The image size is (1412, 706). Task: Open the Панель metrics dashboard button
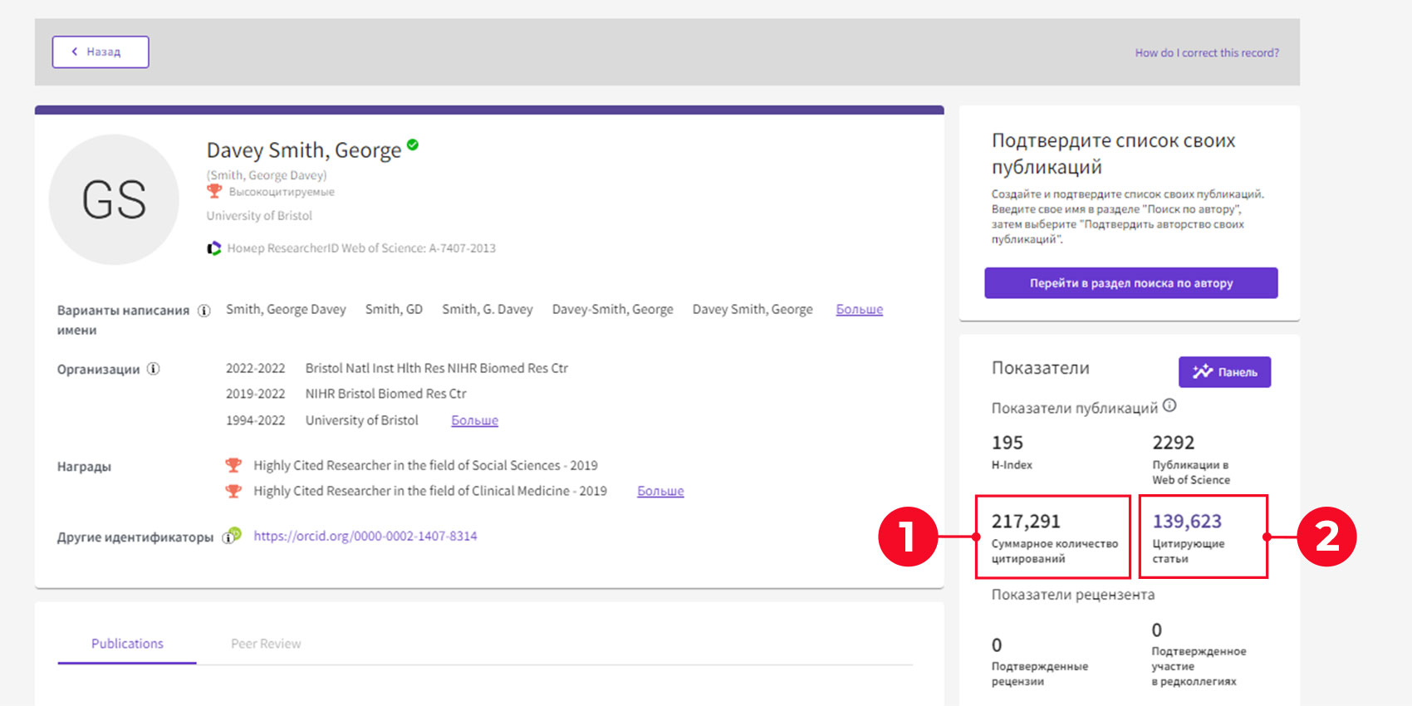[1224, 372]
